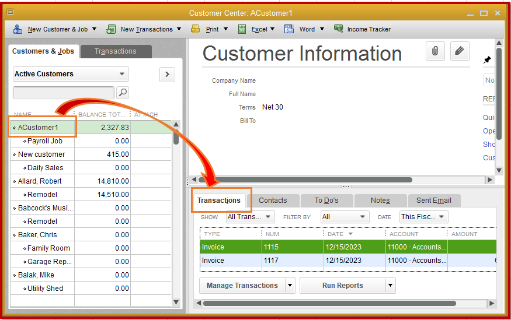The image size is (511, 320).
Task: Select the Notes tab
Action: coord(380,201)
